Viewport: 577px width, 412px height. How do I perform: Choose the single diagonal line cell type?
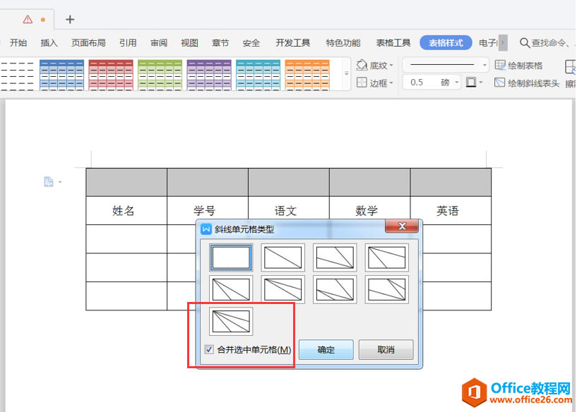[x=282, y=257]
